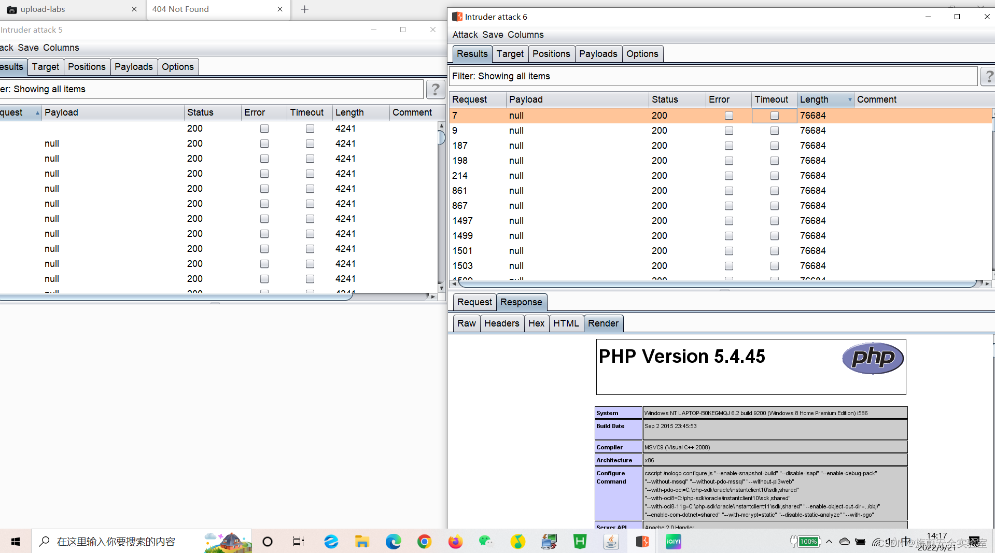Toggle first row Timeout checkbox in attack 5
The height and width of the screenshot is (553, 995).
pyautogui.click(x=310, y=129)
